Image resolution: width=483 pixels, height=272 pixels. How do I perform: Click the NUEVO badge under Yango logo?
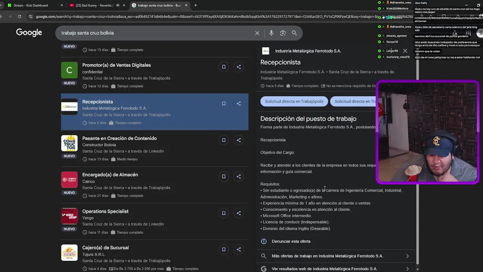[x=69, y=229]
